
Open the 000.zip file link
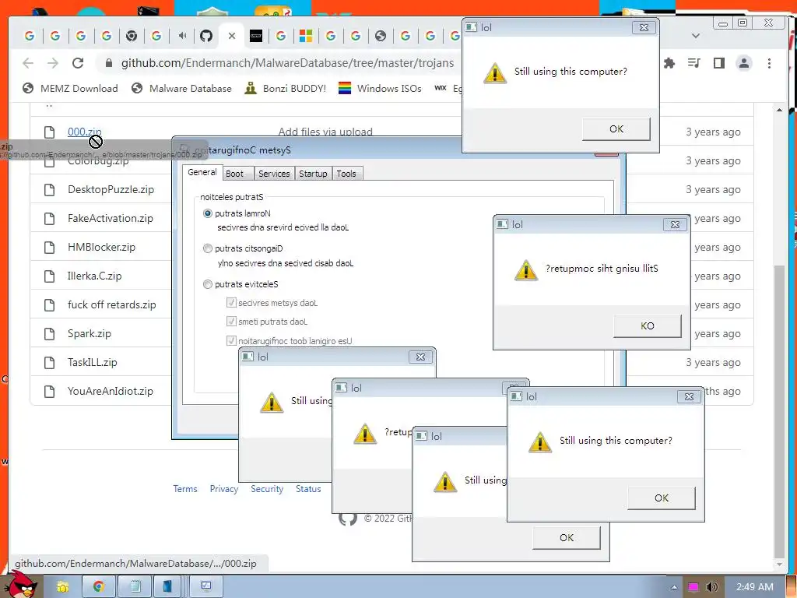(x=84, y=132)
